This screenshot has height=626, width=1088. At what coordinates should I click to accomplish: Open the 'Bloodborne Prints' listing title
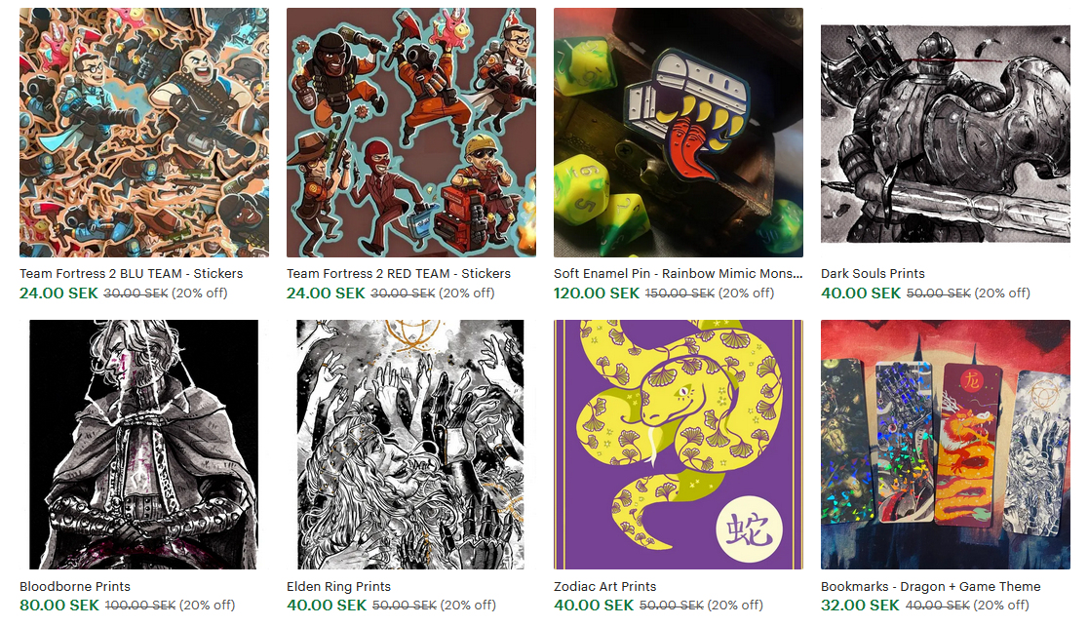click(75, 586)
